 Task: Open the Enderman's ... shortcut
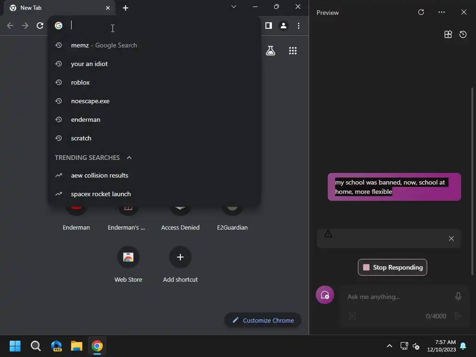click(x=128, y=219)
